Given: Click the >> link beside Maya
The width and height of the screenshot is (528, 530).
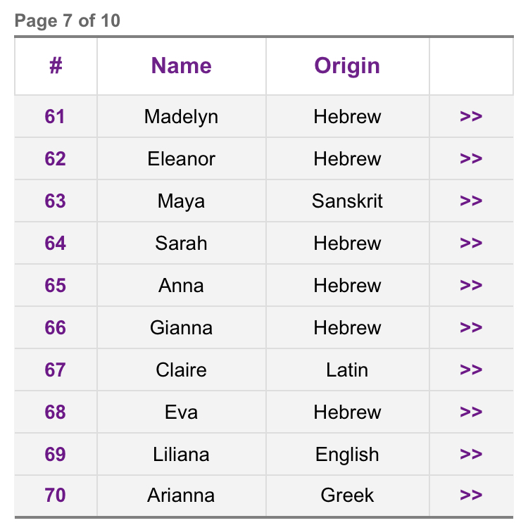Looking at the screenshot, I should pos(471,201).
